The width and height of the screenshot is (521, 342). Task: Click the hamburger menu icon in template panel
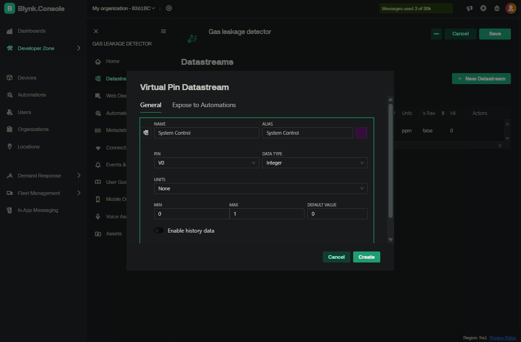[x=163, y=31]
